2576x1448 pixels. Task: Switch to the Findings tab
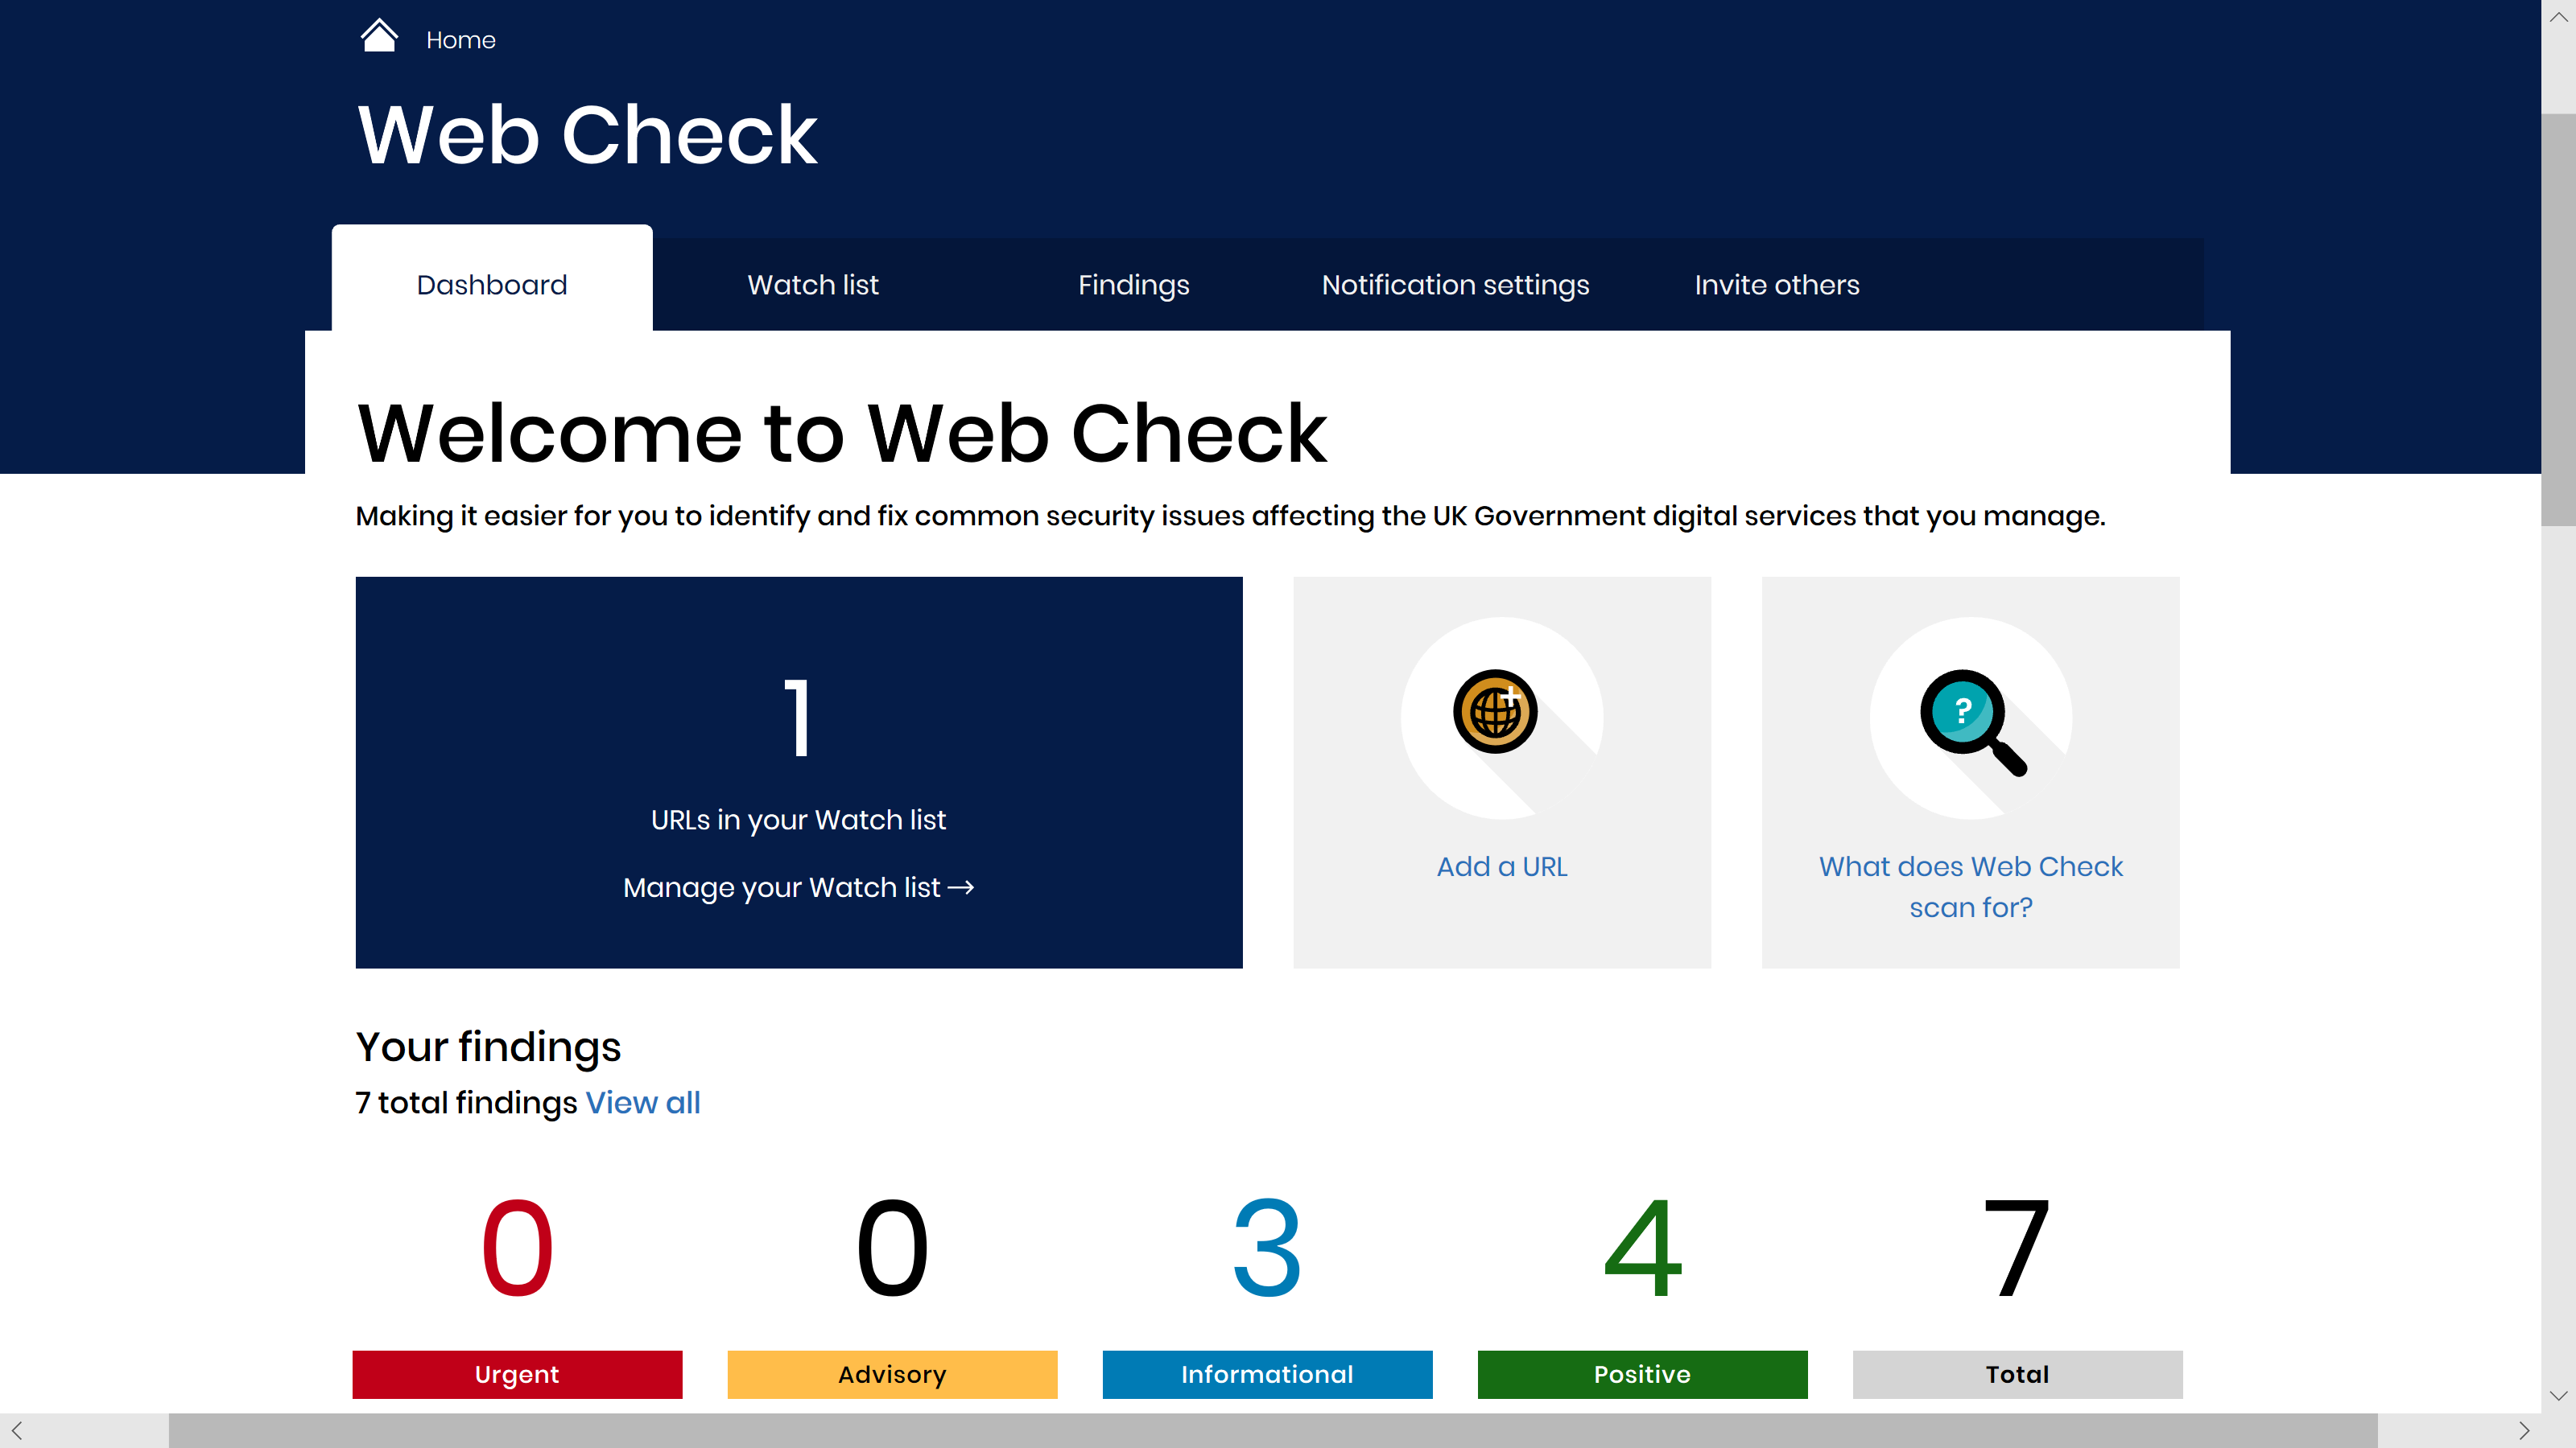click(x=1133, y=285)
